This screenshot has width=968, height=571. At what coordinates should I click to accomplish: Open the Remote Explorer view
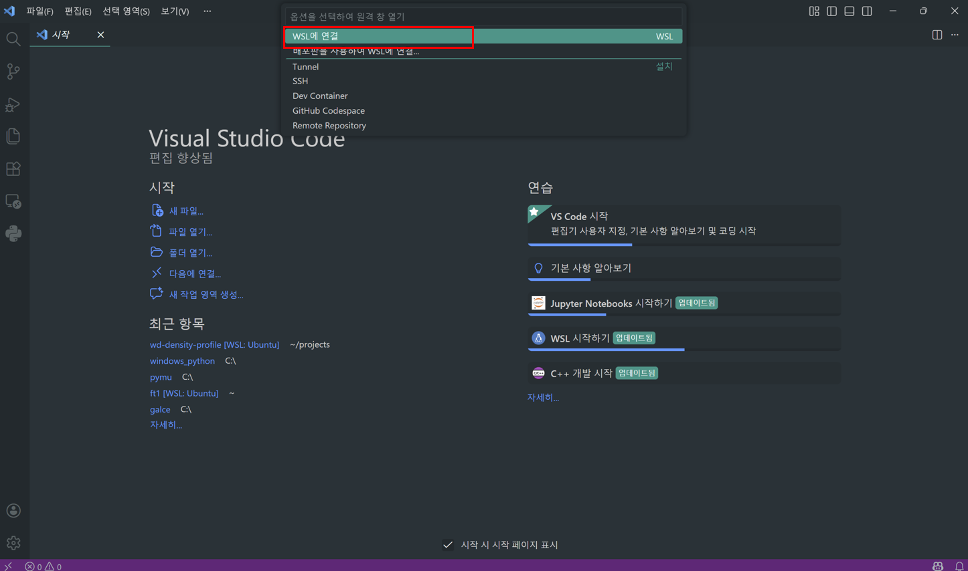13,201
